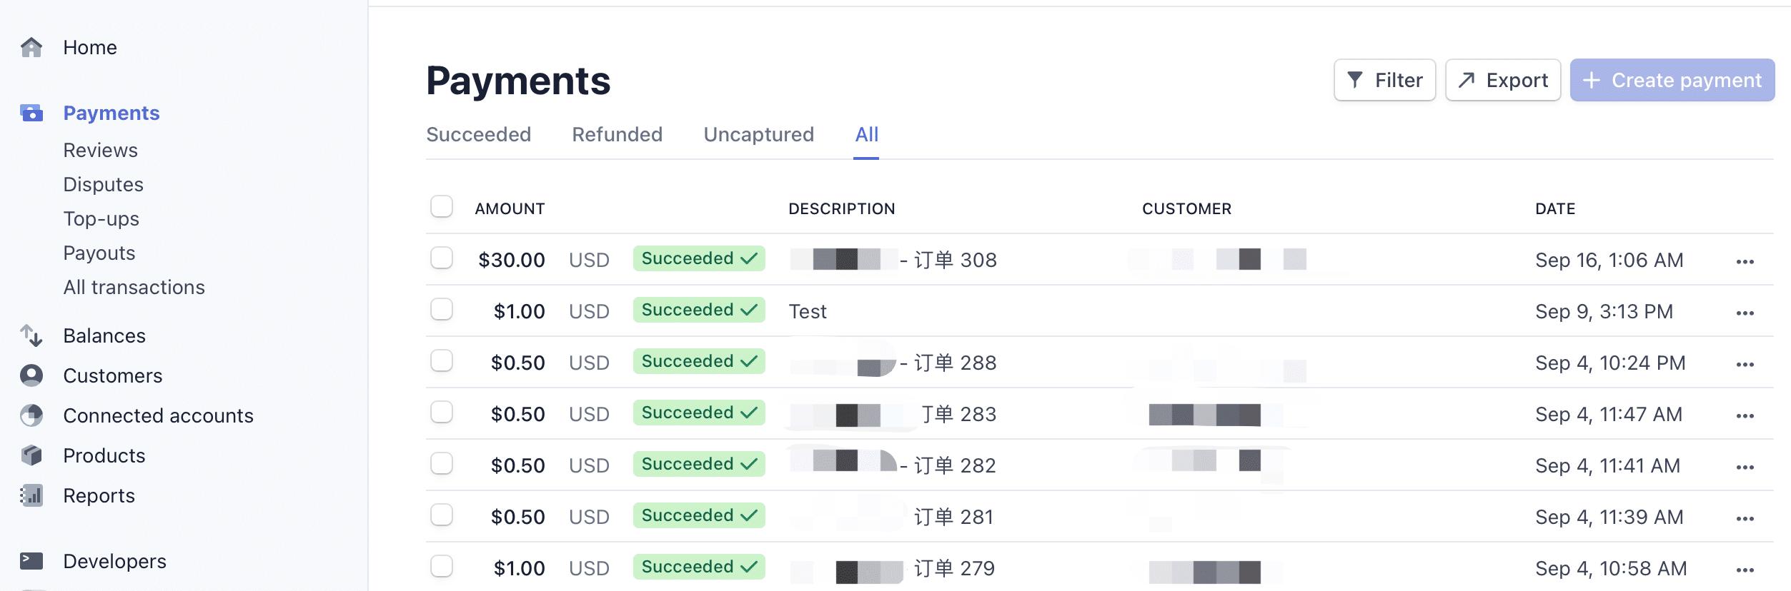This screenshot has width=1791, height=591.
Task: Click the Products box icon
Action: 31,455
